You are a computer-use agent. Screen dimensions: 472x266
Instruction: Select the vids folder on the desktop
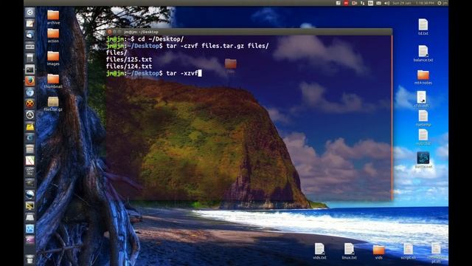(x=378, y=252)
